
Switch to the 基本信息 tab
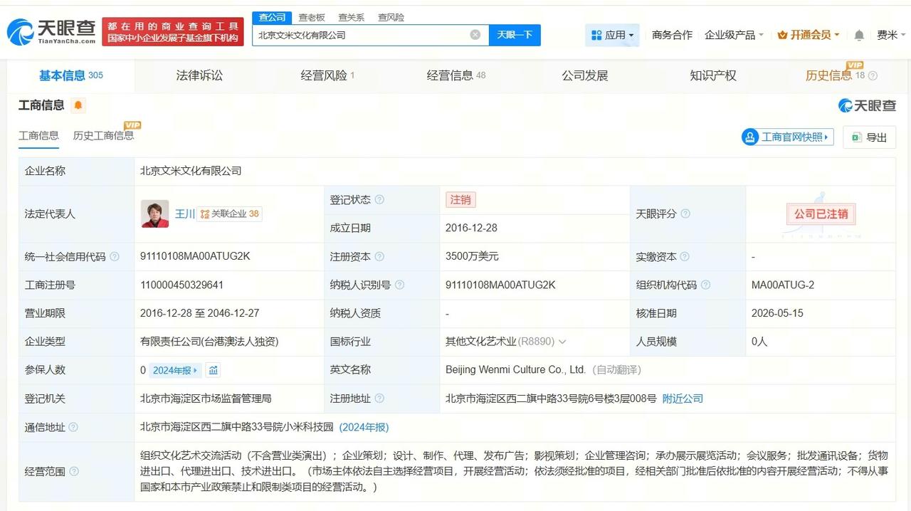(70, 75)
